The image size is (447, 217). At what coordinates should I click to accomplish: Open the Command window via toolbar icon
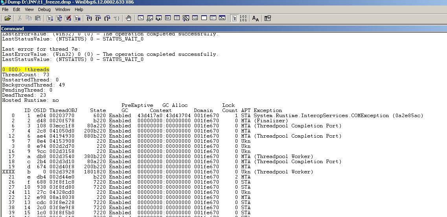[x=141, y=18]
